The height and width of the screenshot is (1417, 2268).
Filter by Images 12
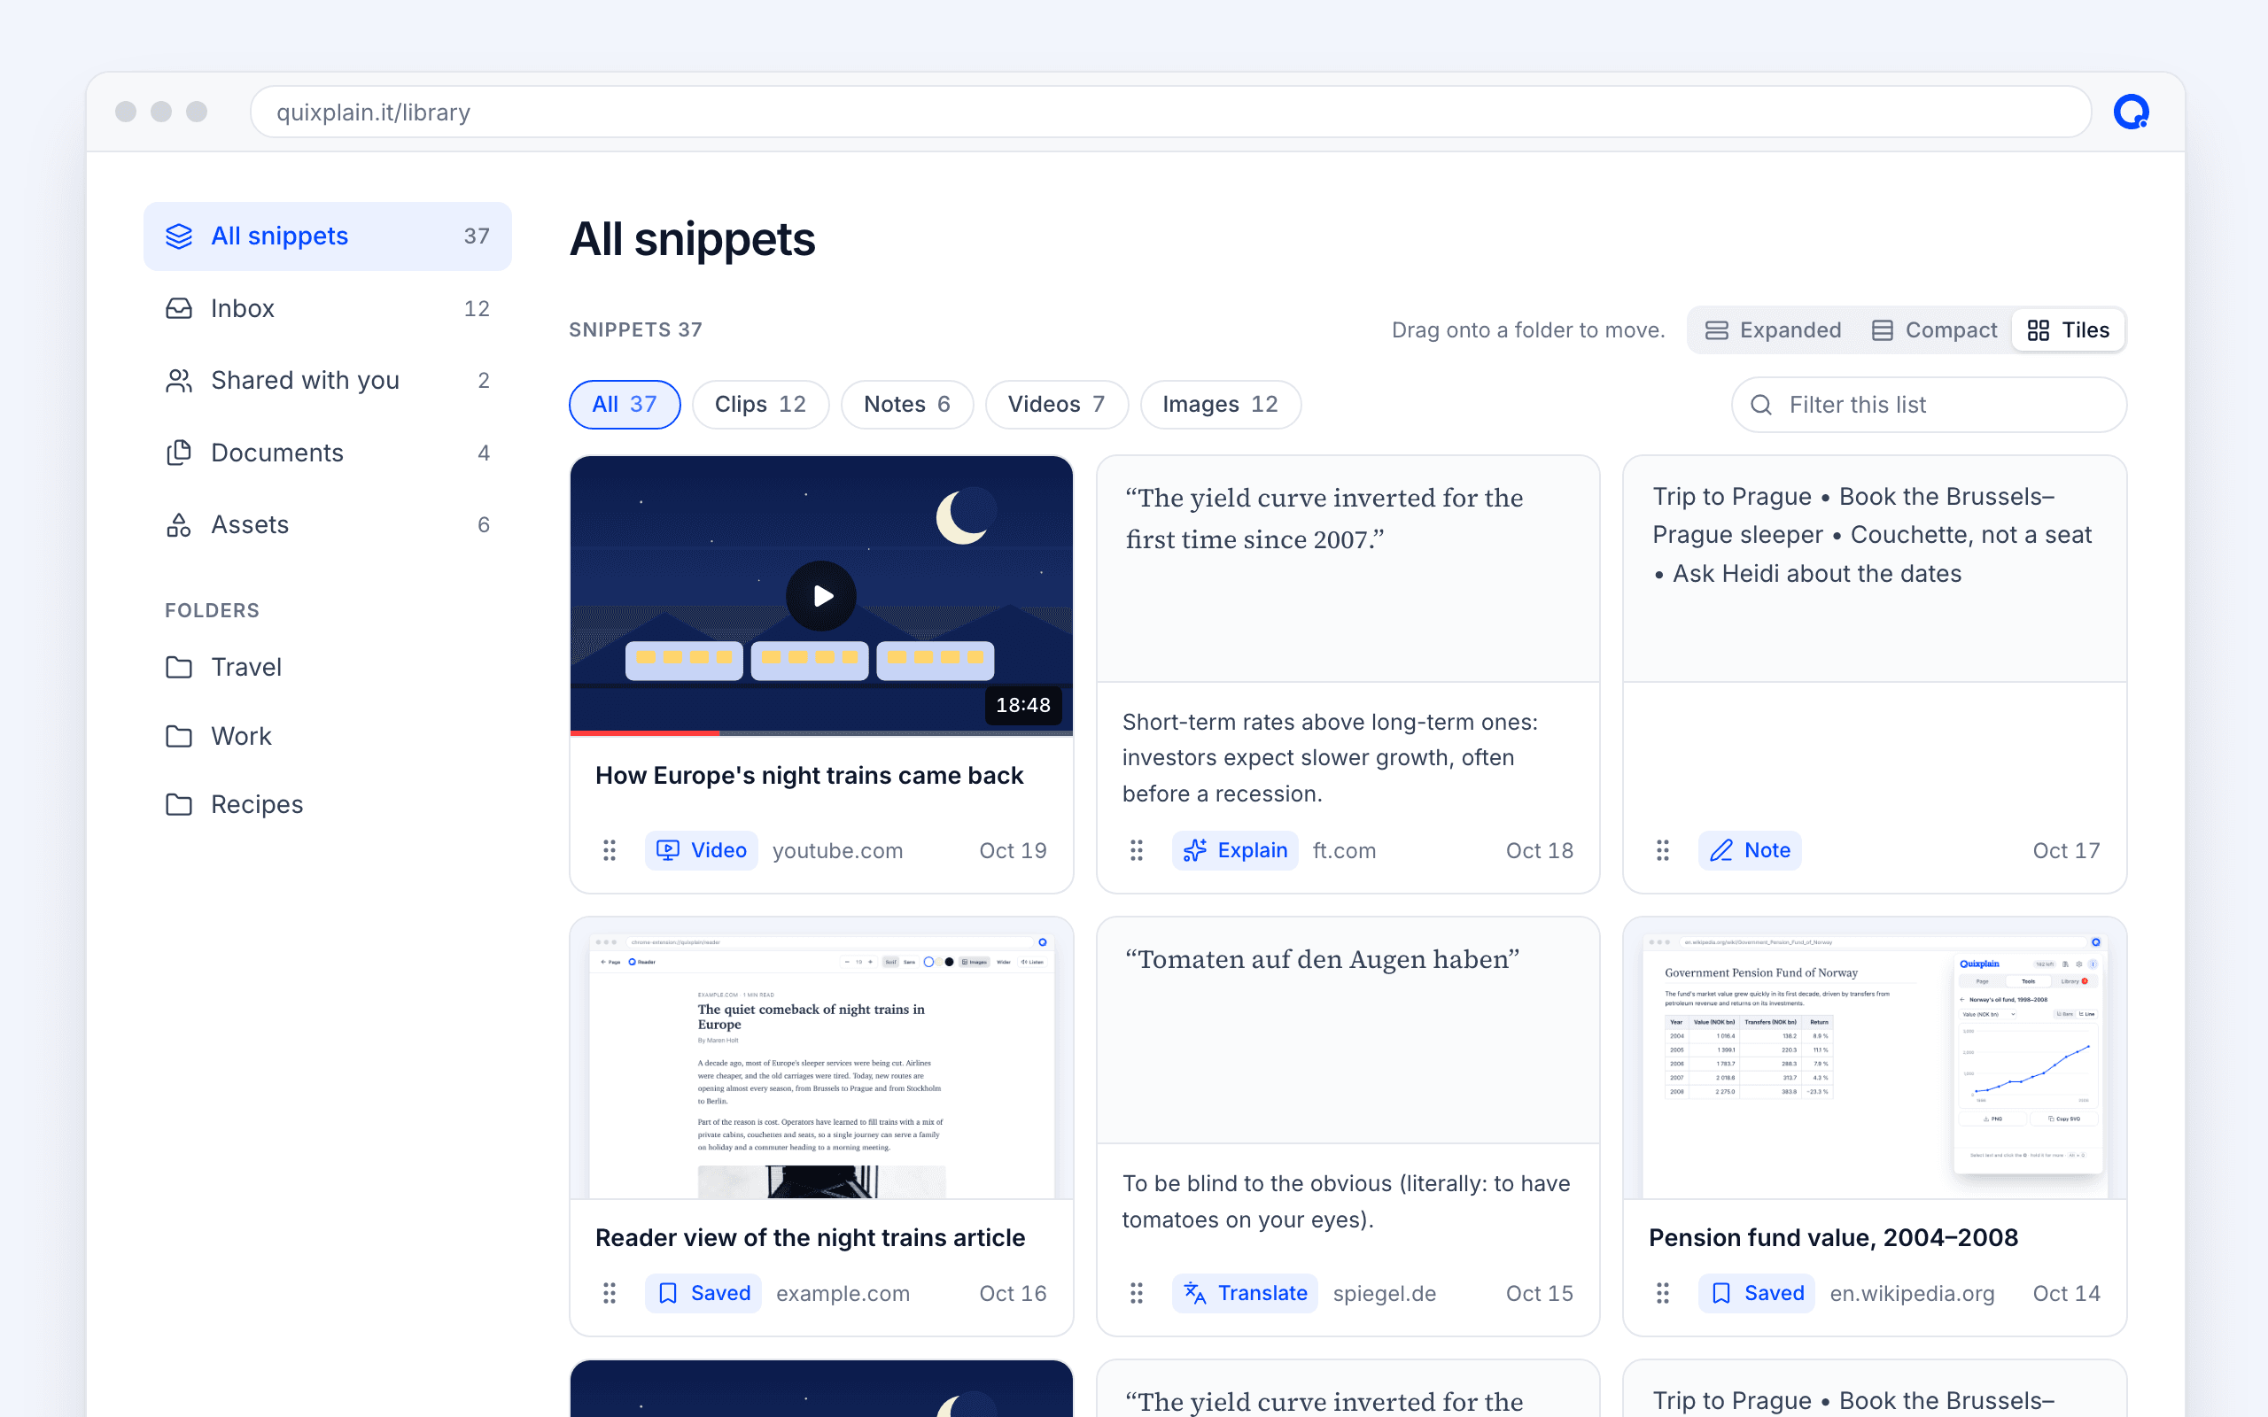1220,405
